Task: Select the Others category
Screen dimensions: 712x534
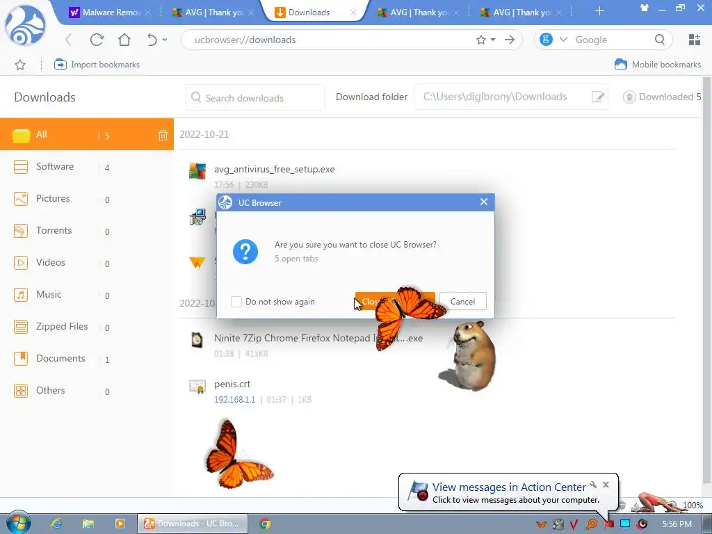Action: 87,391
